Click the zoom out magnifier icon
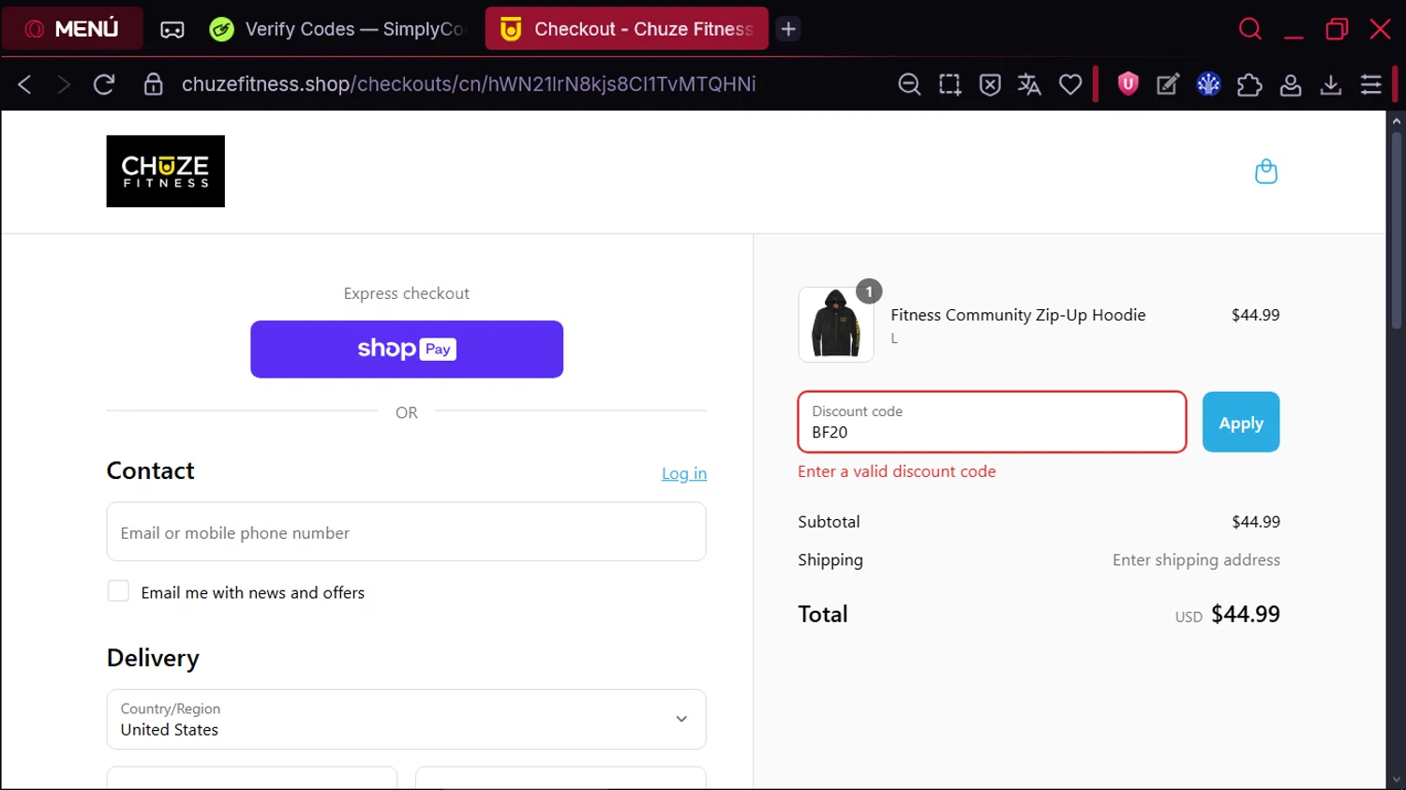 909,84
